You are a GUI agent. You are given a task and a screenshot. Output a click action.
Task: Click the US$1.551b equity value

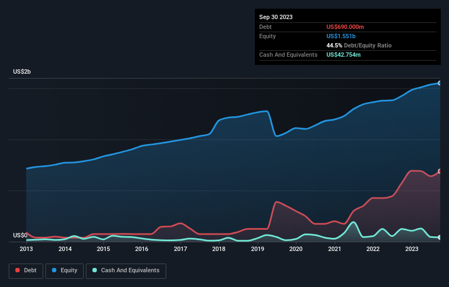point(342,36)
